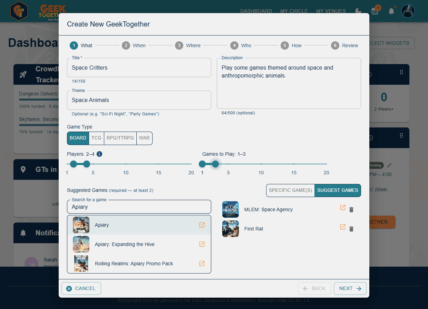This screenshot has height=309, width=428.
Task: Click the drag handle on second right widget
Action: click(x=401, y=135)
